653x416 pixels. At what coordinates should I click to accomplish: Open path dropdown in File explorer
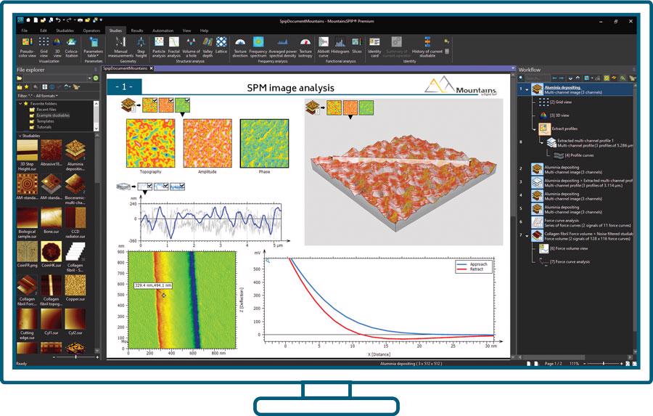[x=89, y=78]
